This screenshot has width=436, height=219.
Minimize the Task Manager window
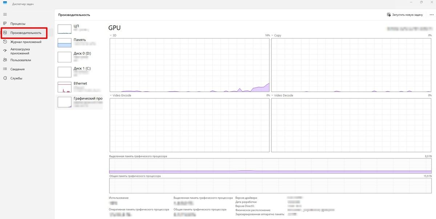tap(411, 2)
